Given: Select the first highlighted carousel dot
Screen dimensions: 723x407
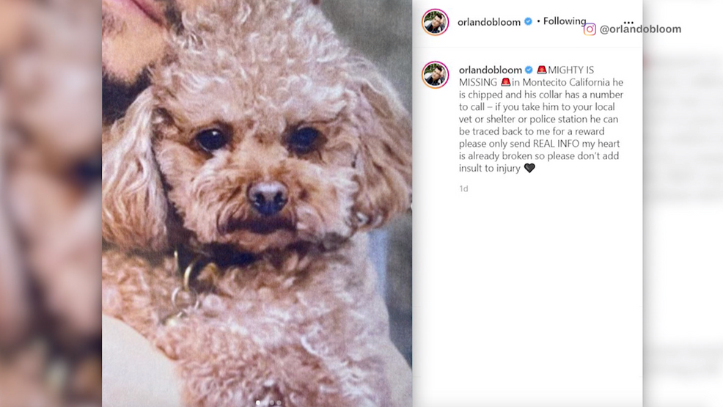Looking at the screenshot, I should click(258, 403).
